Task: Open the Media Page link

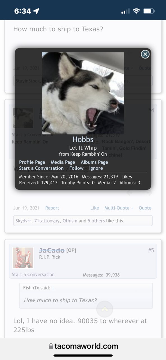Action: point(63,162)
